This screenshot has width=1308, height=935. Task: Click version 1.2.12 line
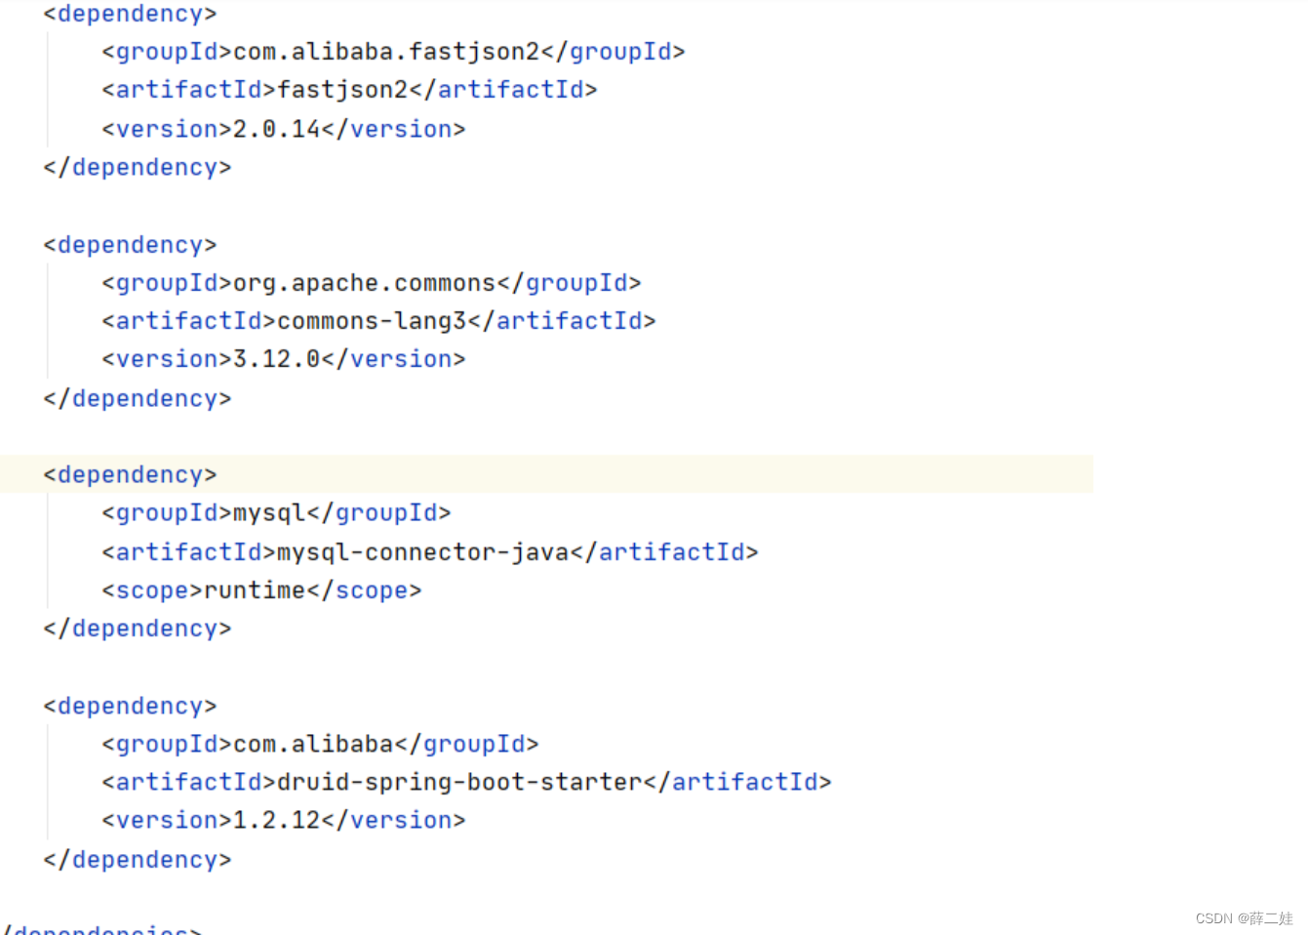tap(284, 821)
